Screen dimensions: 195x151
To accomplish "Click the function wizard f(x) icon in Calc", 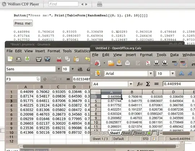I will 140,84.
